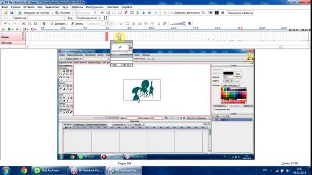The image size is (312, 175).
Task: Click the speaker icon in the system tray
Action: (x=288, y=171)
